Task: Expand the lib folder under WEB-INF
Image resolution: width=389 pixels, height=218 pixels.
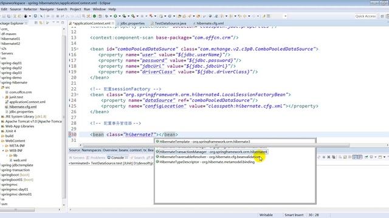Action: (7, 156)
